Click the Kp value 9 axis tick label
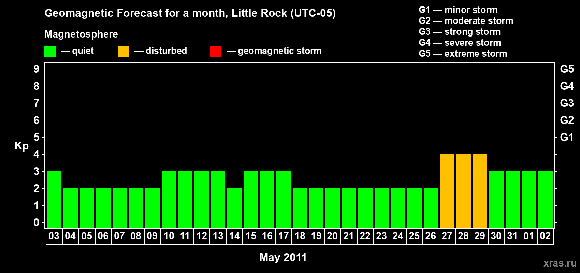The width and height of the screenshot is (580, 273). [x=37, y=69]
